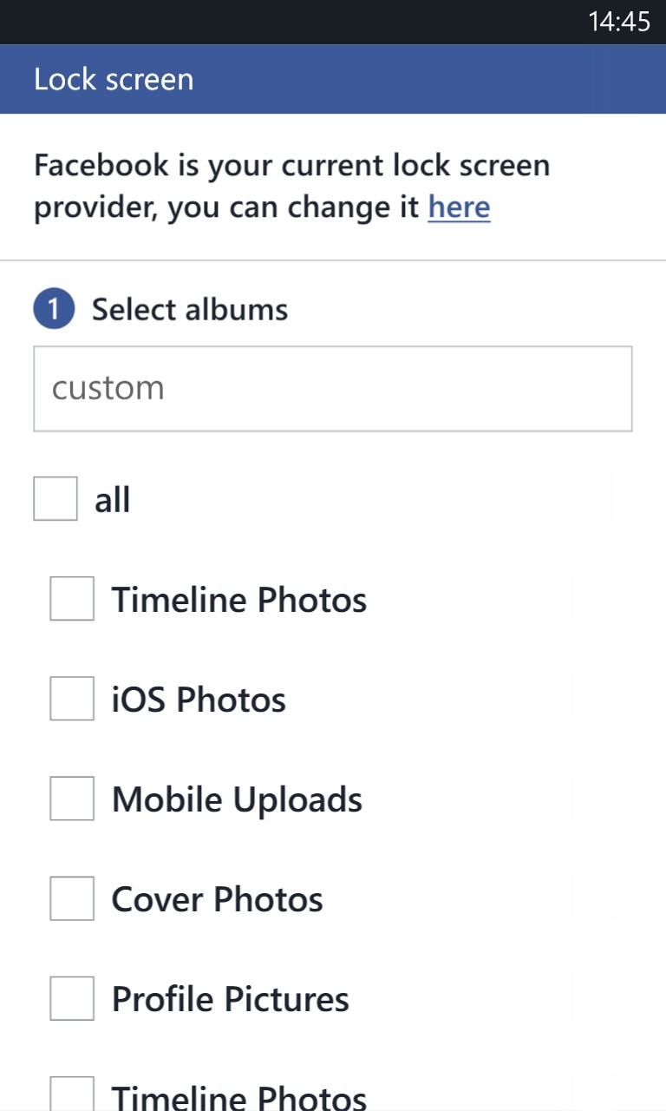Tick the bottom-most Timeline Photos checkbox

72,1095
